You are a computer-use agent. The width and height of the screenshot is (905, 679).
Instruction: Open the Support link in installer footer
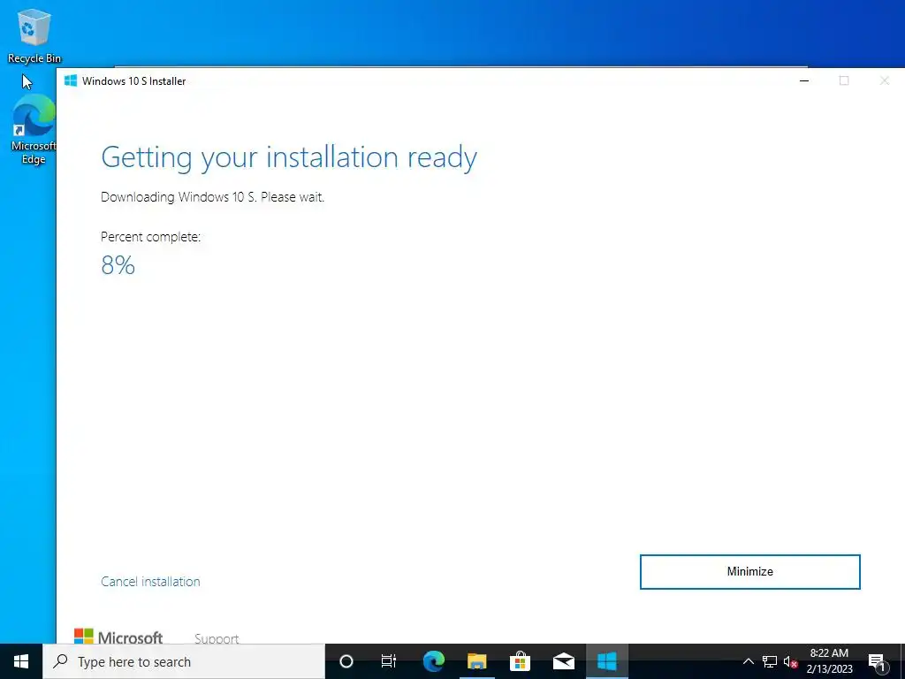click(217, 638)
